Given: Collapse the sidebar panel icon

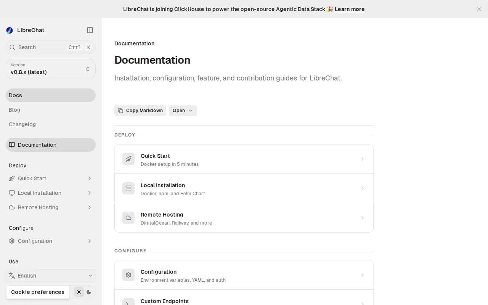Looking at the screenshot, I should (90, 30).
